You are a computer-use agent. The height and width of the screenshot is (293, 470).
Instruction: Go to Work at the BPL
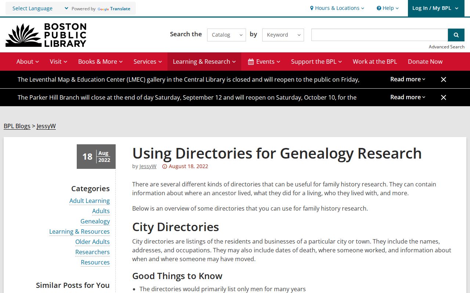[x=375, y=62]
